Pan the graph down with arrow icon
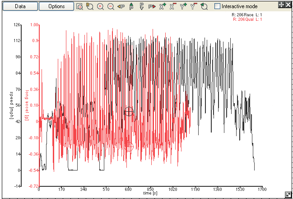This screenshot has height=199, width=293. pos(142,7)
